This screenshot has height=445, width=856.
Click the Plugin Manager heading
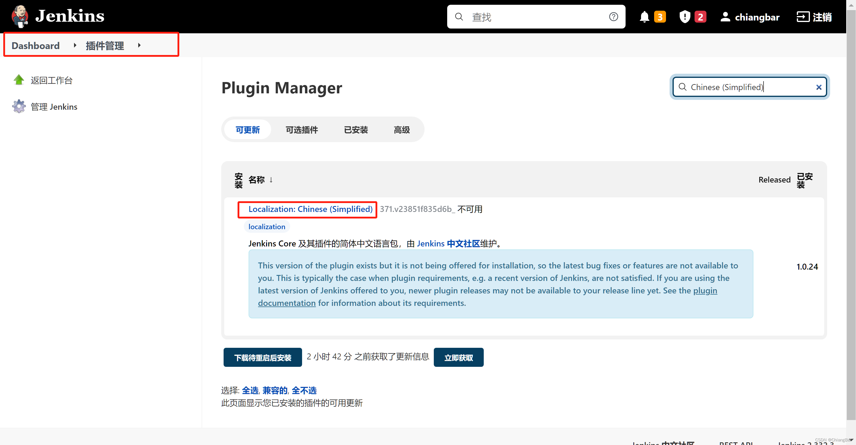[282, 88]
